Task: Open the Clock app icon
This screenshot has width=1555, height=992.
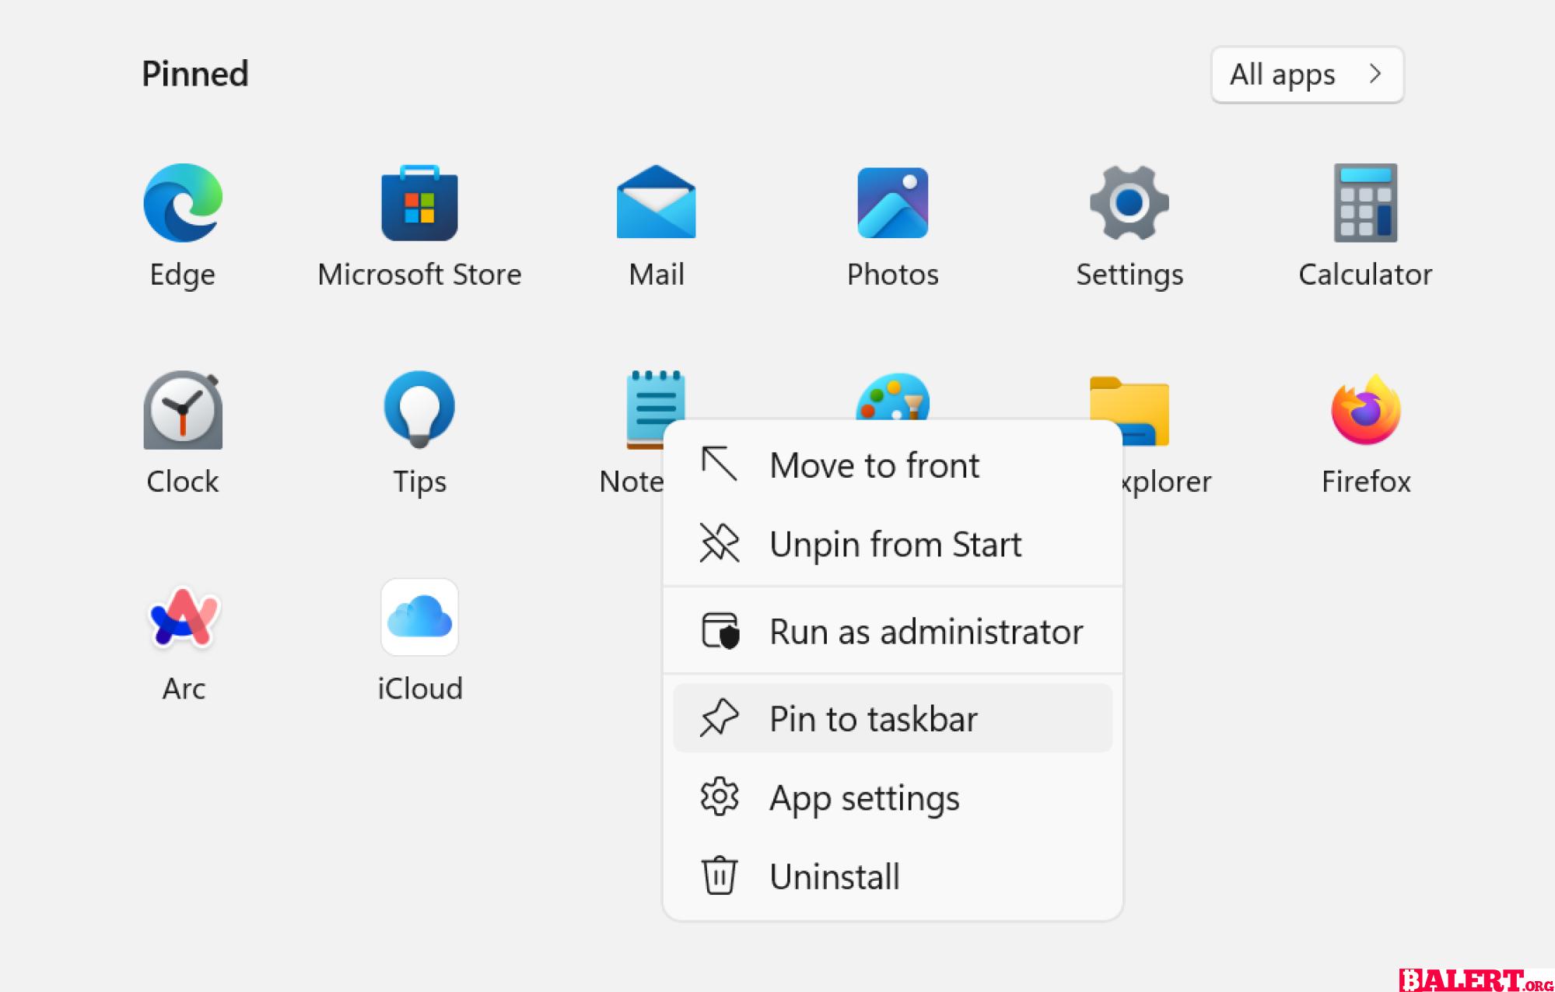Action: click(x=183, y=410)
